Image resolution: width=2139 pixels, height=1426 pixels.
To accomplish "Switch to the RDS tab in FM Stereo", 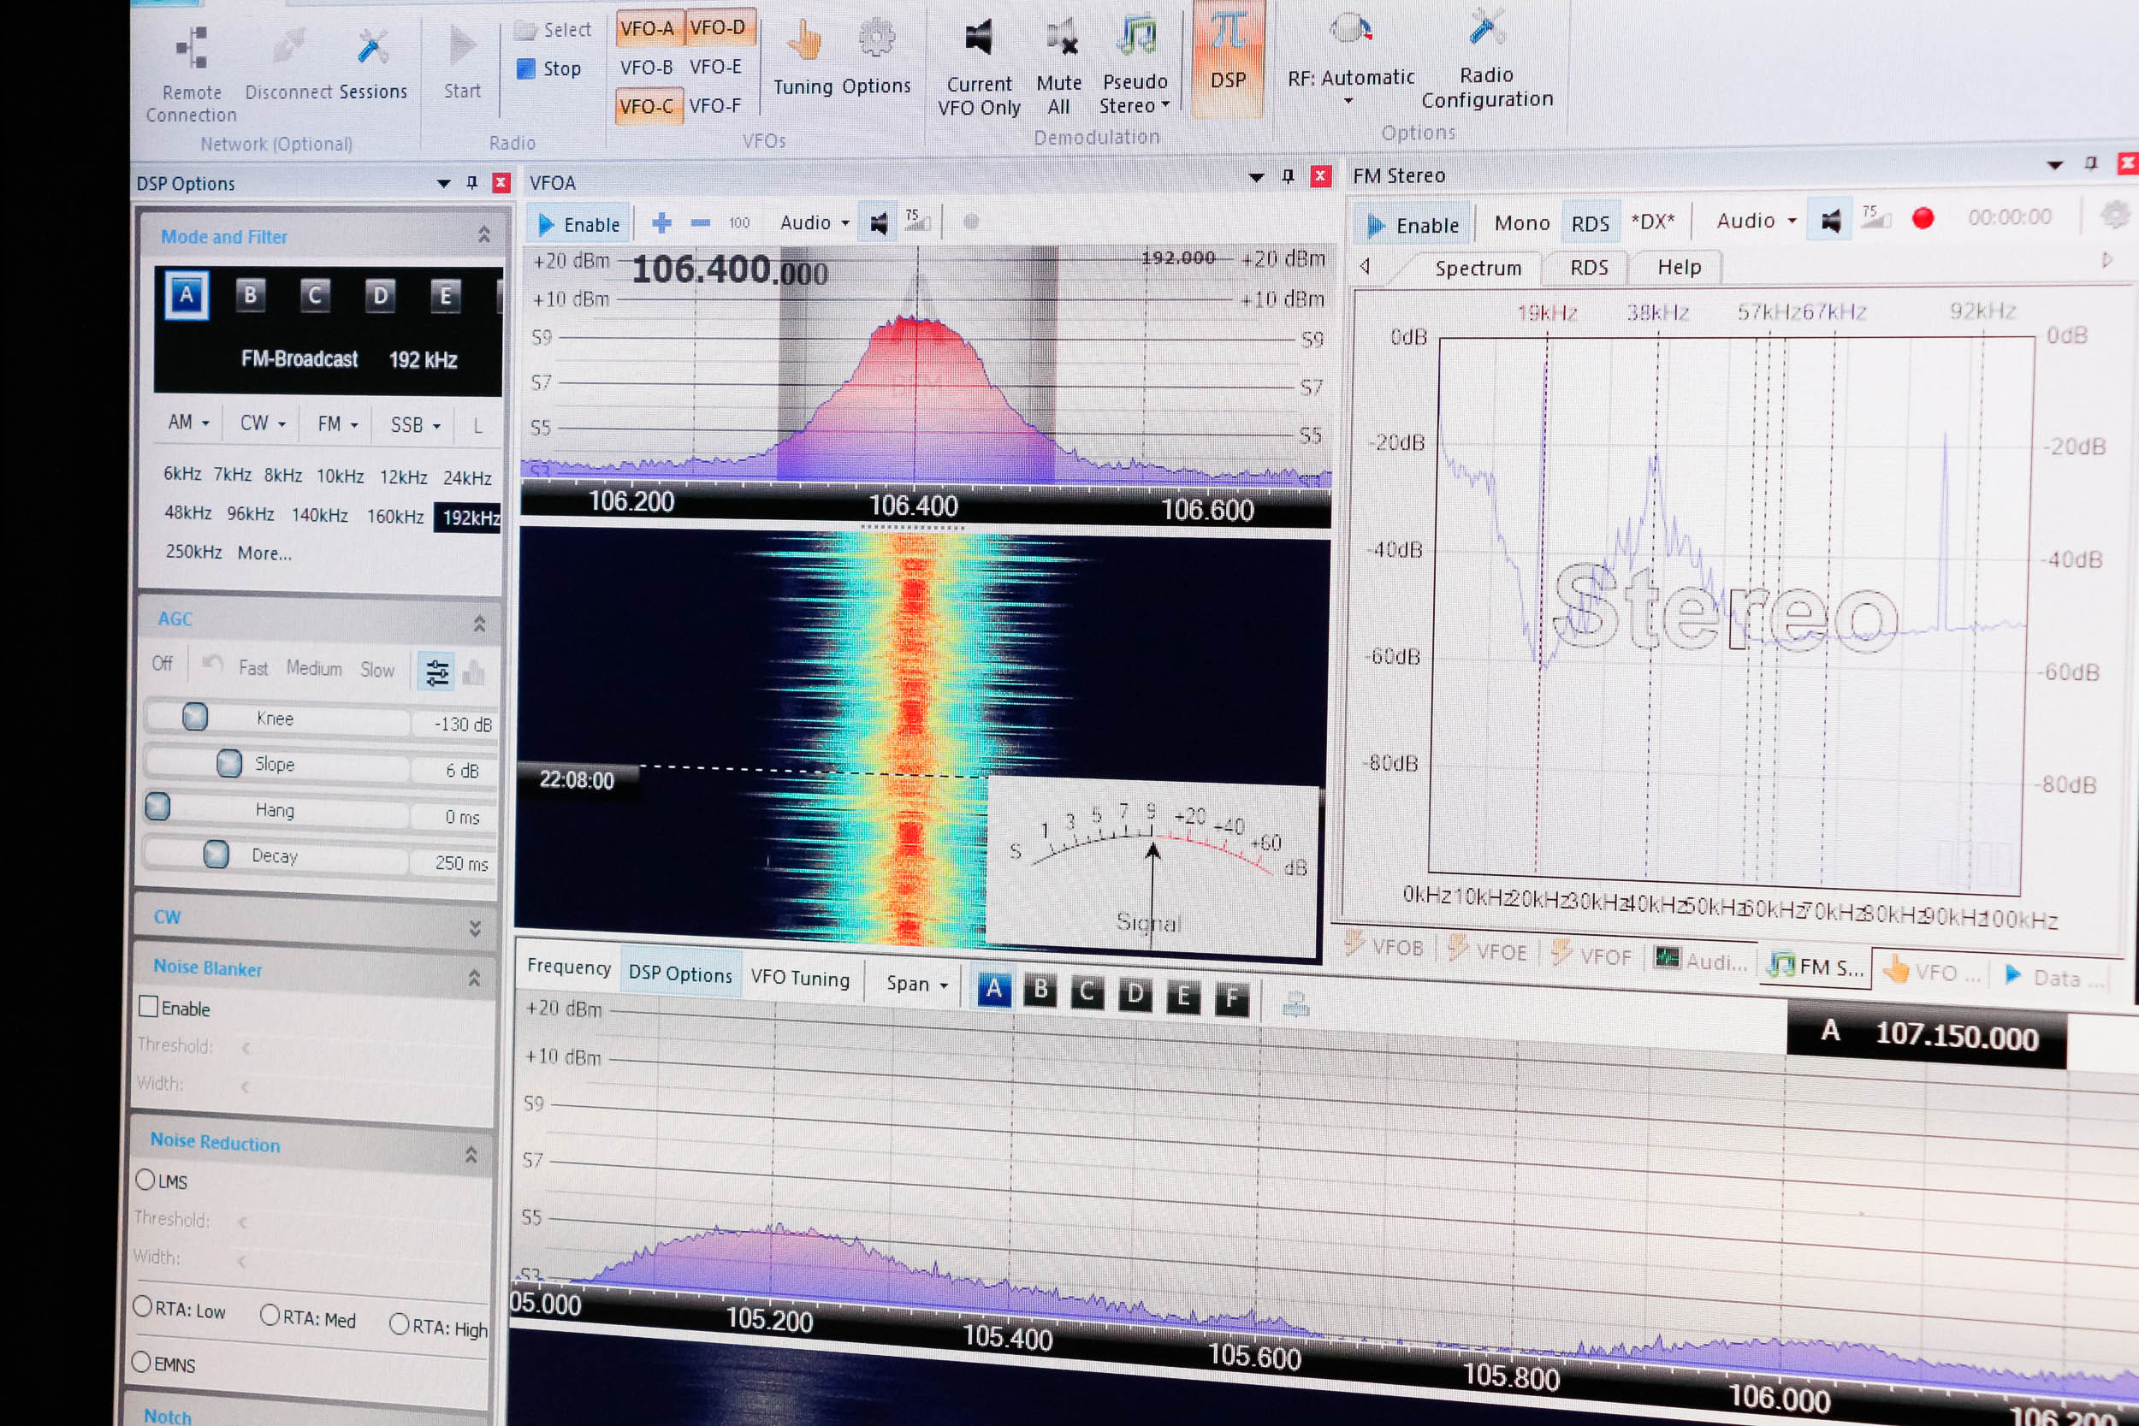I will click(1589, 268).
